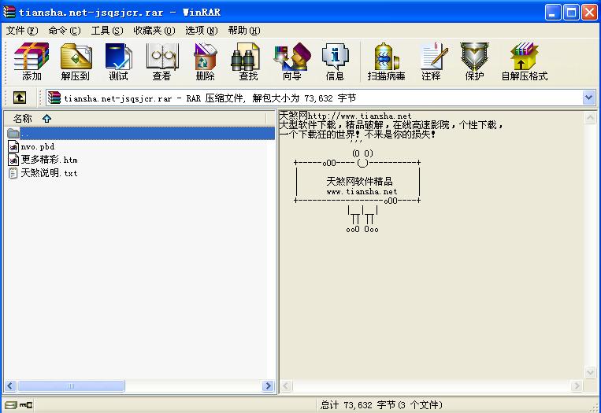Open the Options (选项) menu
Image resolution: width=601 pixels, height=413 pixels.
(x=201, y=31)
